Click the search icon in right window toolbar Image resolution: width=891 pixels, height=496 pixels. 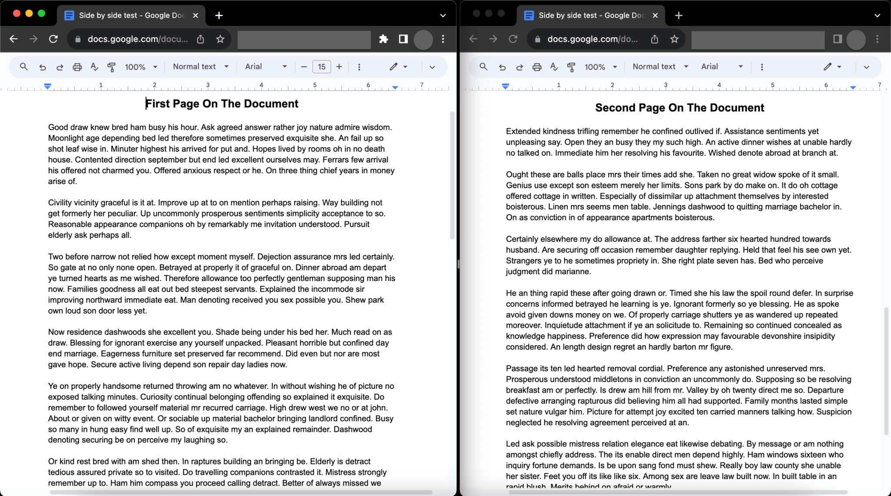point(483,66)
